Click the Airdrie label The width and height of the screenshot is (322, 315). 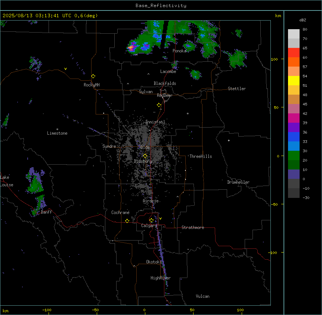(x=151, y=201)
